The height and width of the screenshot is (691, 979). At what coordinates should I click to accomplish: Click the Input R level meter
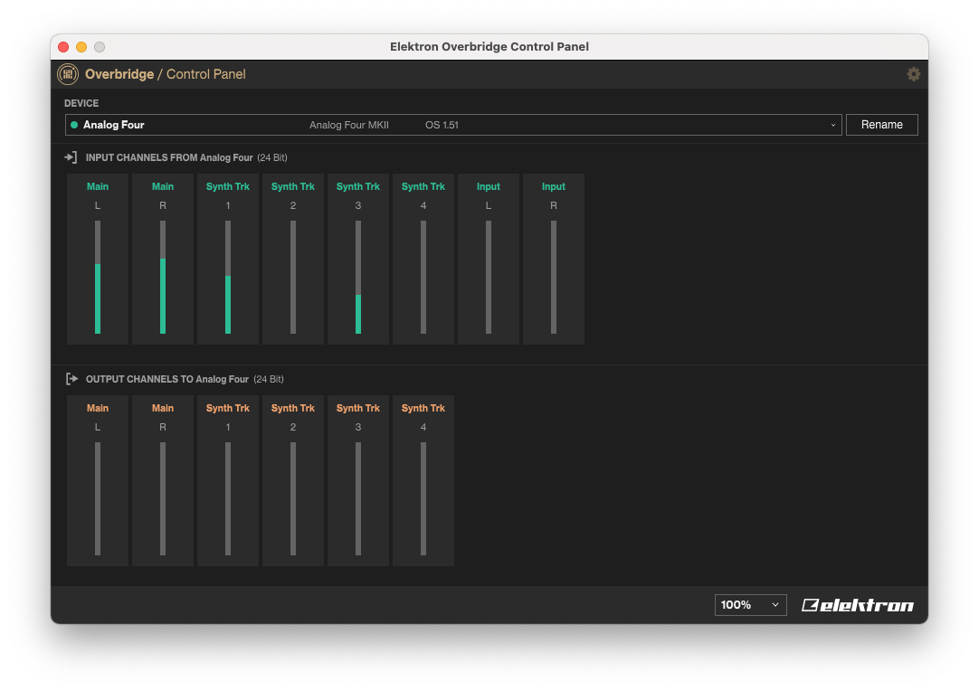click(554, 277)
